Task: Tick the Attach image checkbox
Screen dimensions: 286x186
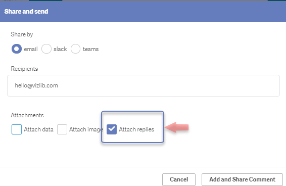Action: pos(62,129)
